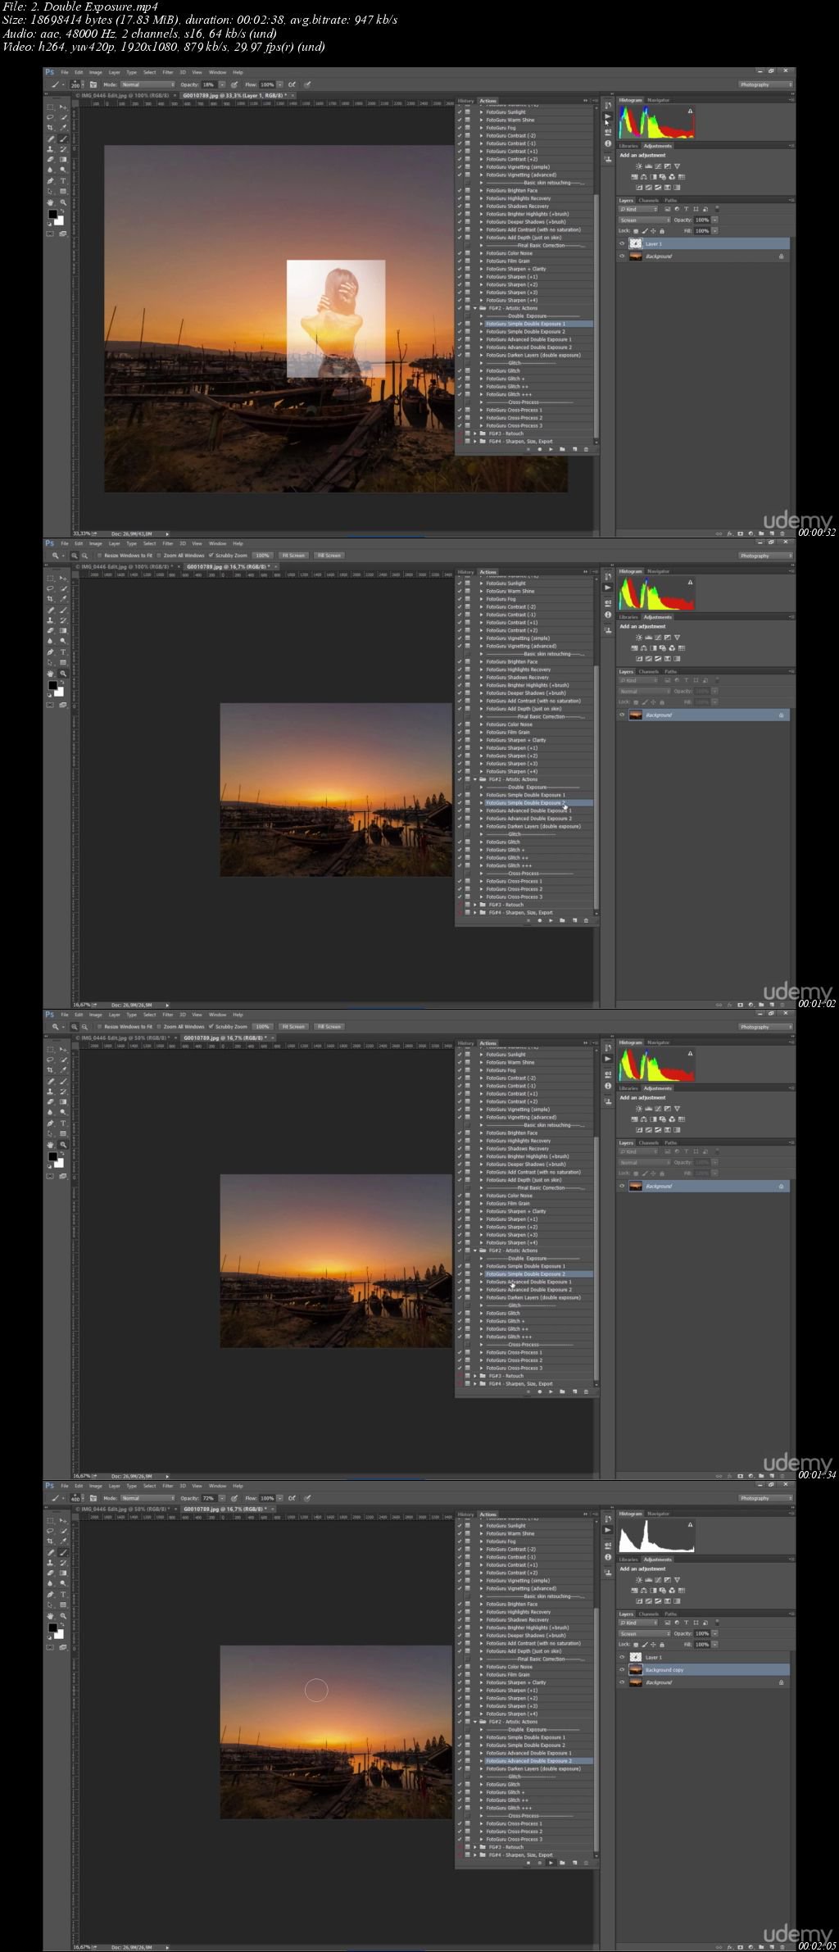Viewport: 839px width, 1952px height.
Task: Add Levels adjustment in the 00:00:32 frame
Action: point(649,166)
